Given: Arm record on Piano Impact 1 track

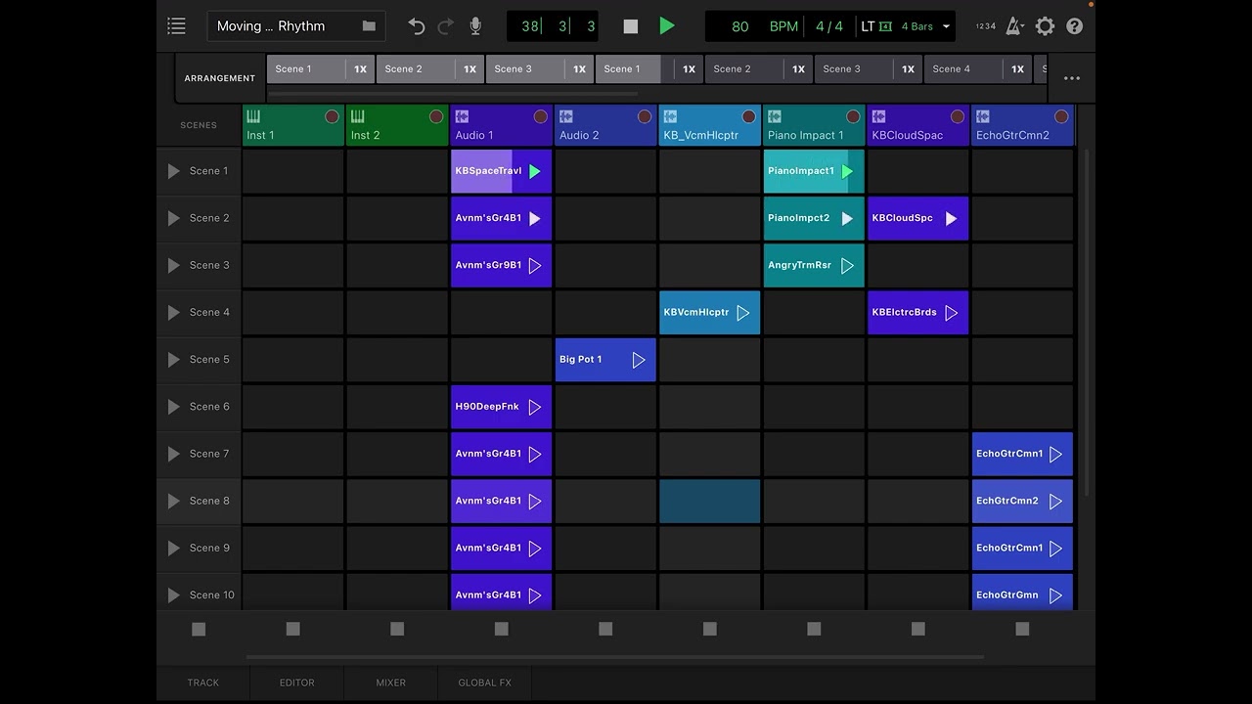Looking at the screenshot, I should (x=853, y=116).
